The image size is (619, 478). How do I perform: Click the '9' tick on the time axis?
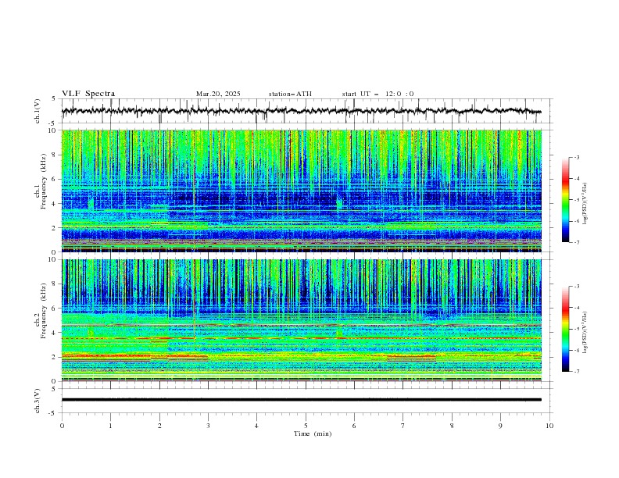500,426
